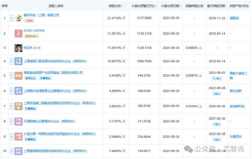Open the D轮 tag under 2023-09-28 in row 6
The height and width of the screenshot is (159, 252).
[x=217, y=94]
